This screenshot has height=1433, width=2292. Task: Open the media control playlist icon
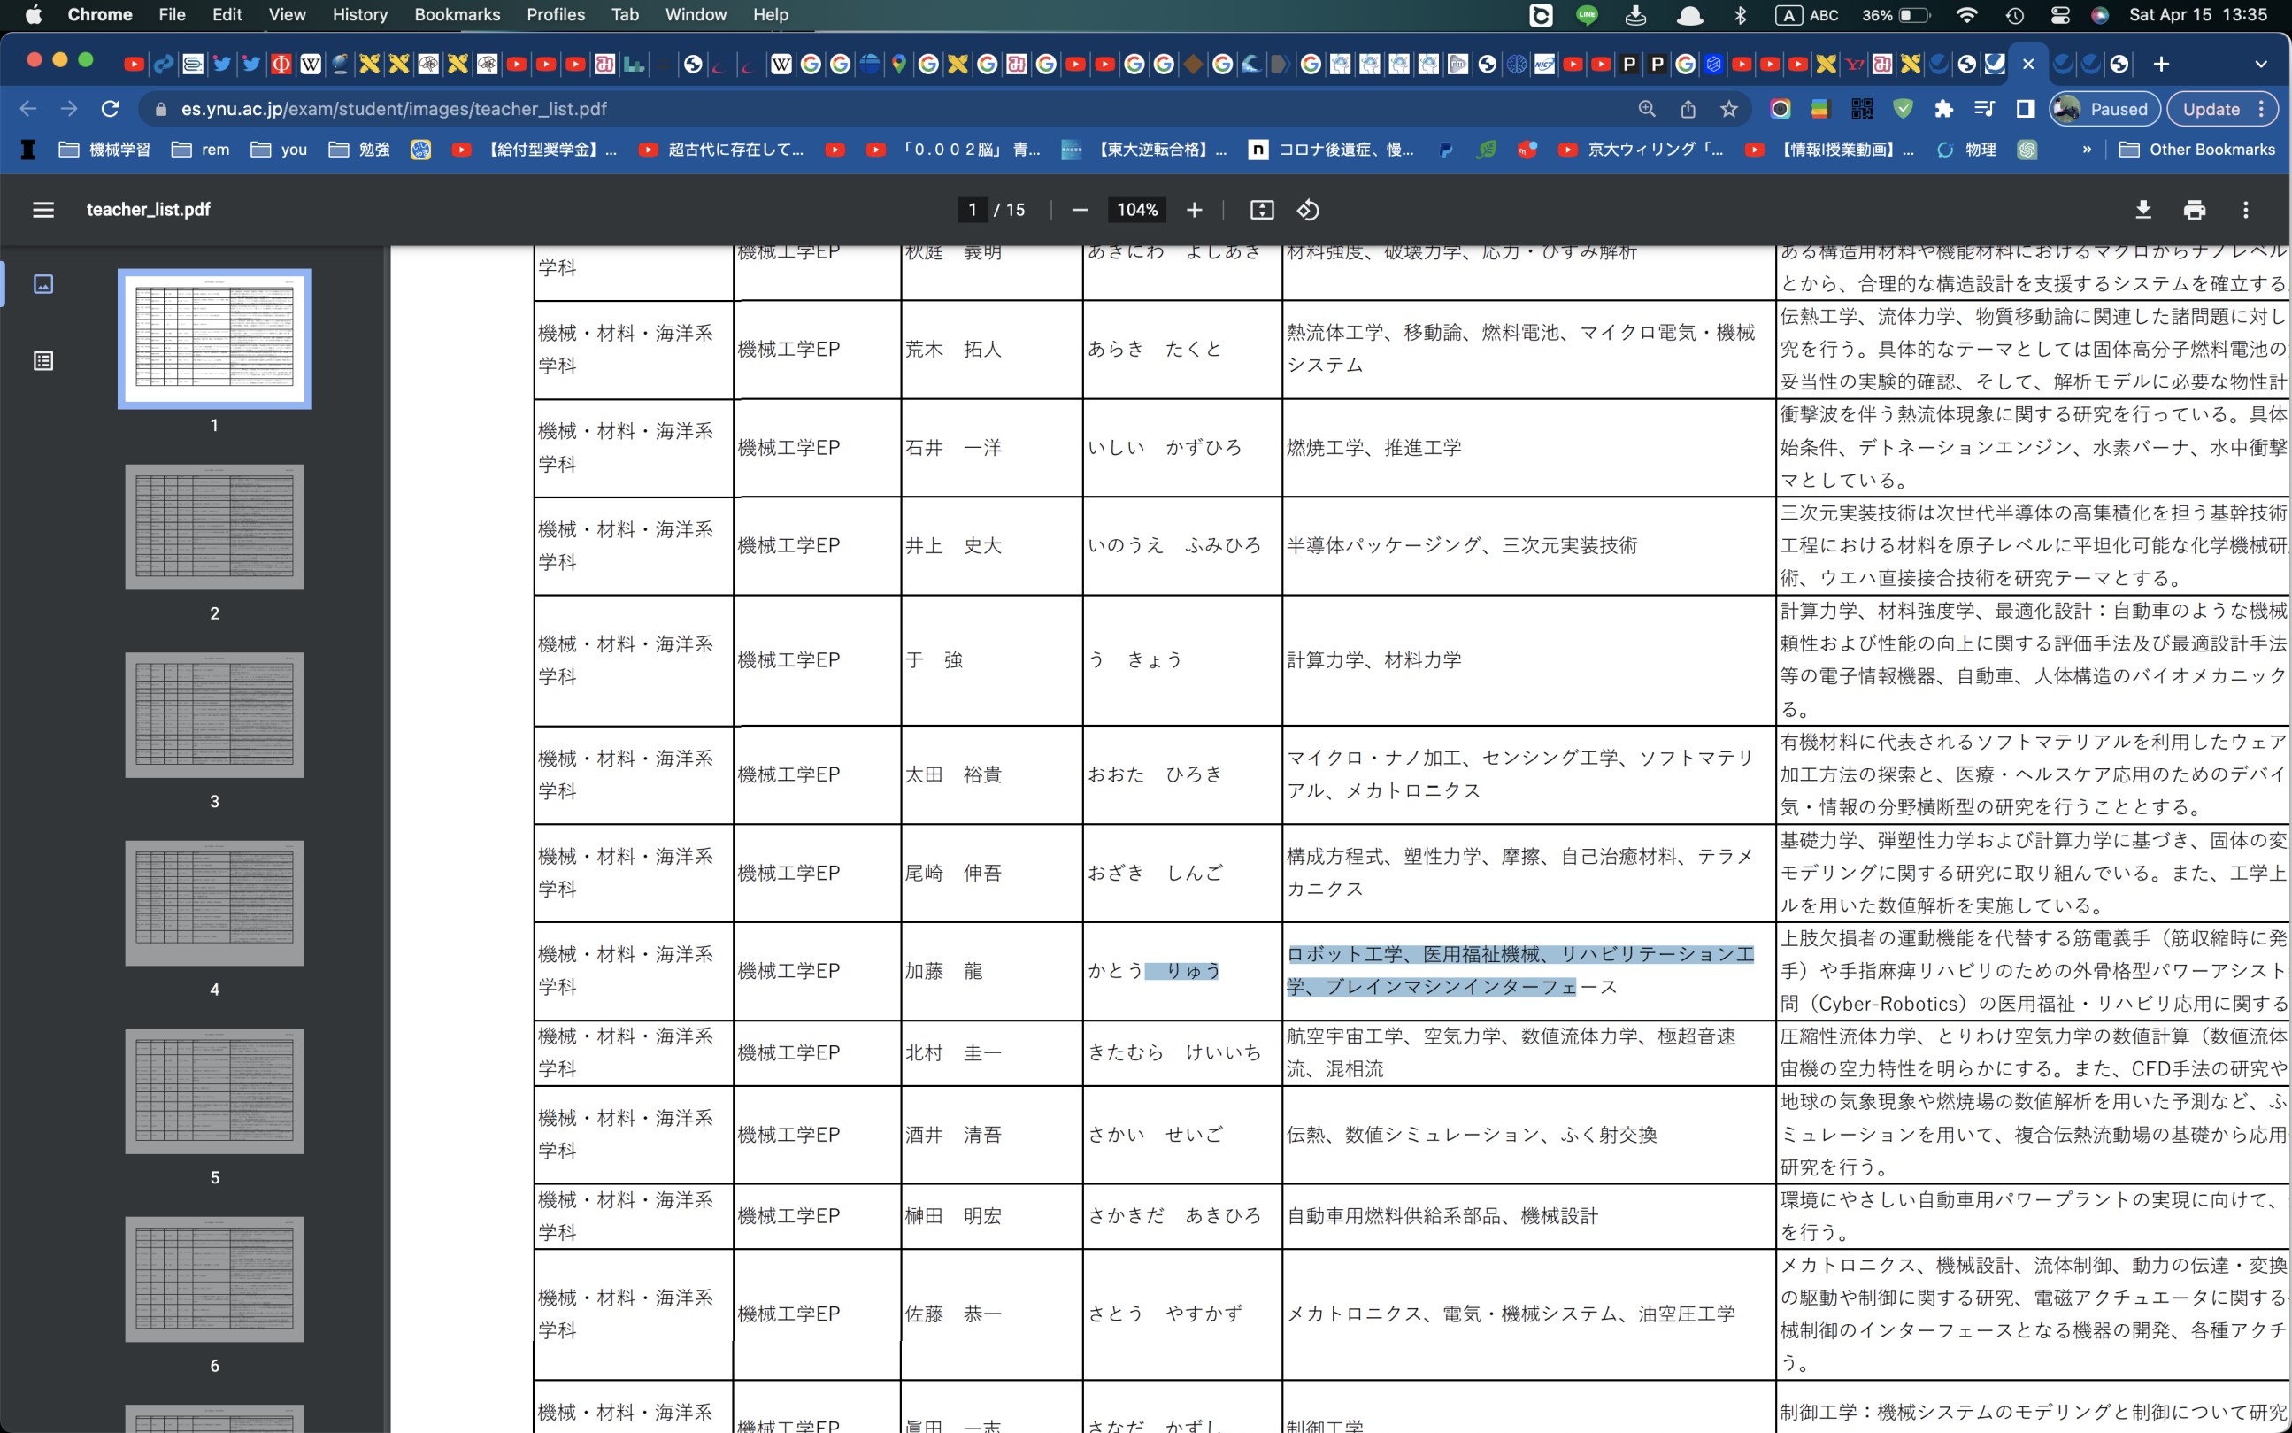(1984, 109)
